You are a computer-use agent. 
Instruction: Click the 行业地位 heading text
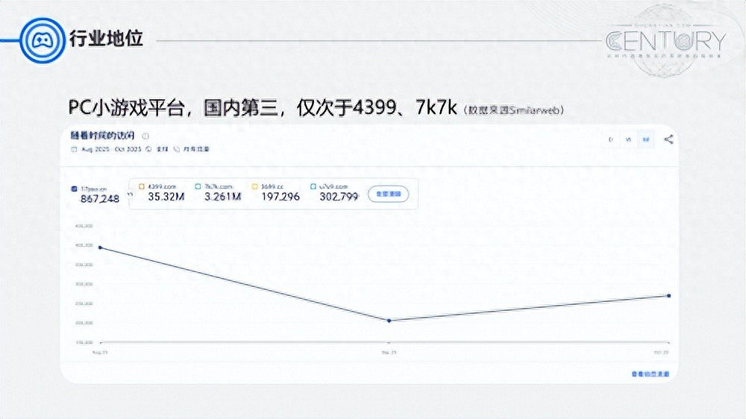107,38
